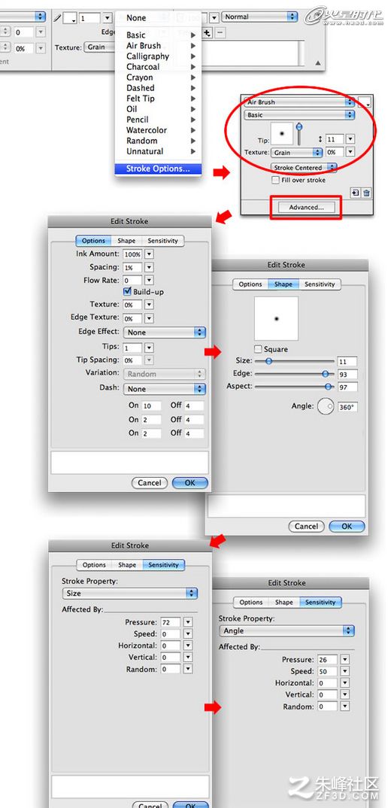Open the Stroke Property Size dropdown

click(131, 593)
